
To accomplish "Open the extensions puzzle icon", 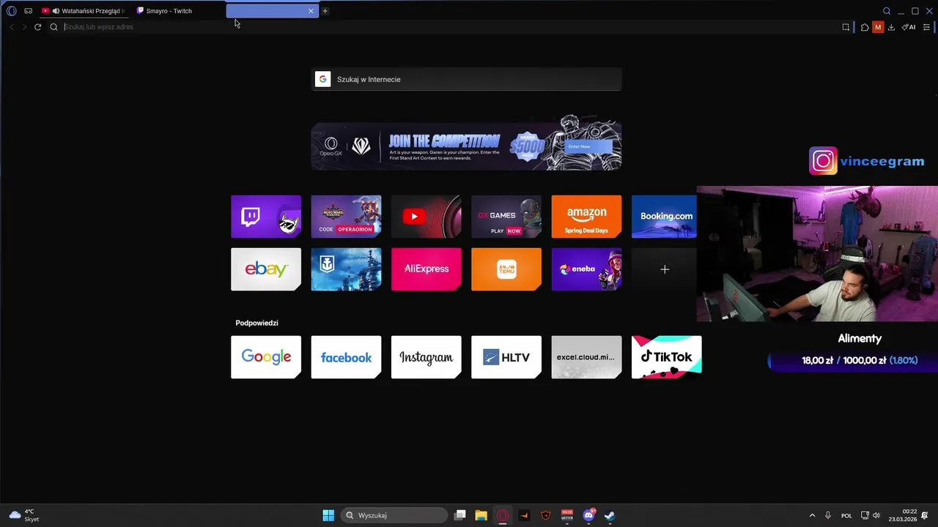I will [x=865, y=27].
